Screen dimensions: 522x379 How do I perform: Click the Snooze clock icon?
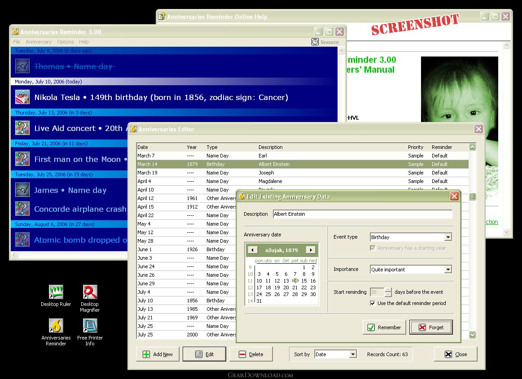pos(315,42)
